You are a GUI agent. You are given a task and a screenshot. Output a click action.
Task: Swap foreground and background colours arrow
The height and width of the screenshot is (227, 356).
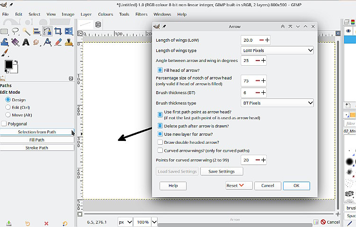(16, 62)
